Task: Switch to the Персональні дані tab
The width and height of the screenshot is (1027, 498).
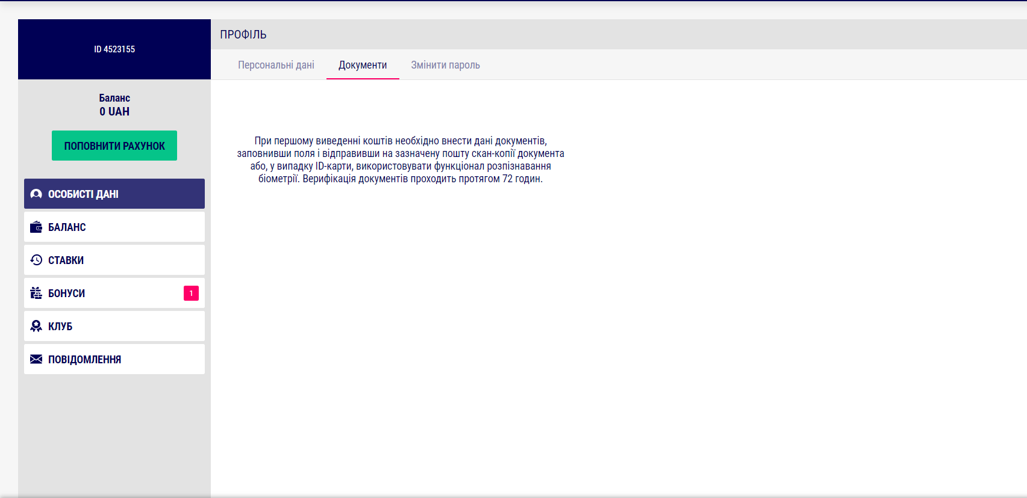Action: pyautogui.click(x=276, y=65)
